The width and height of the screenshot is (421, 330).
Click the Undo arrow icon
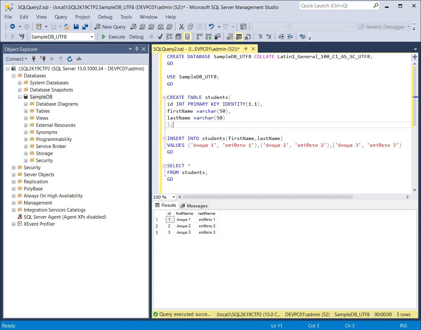pyautogui.click(x=211, y=27)
